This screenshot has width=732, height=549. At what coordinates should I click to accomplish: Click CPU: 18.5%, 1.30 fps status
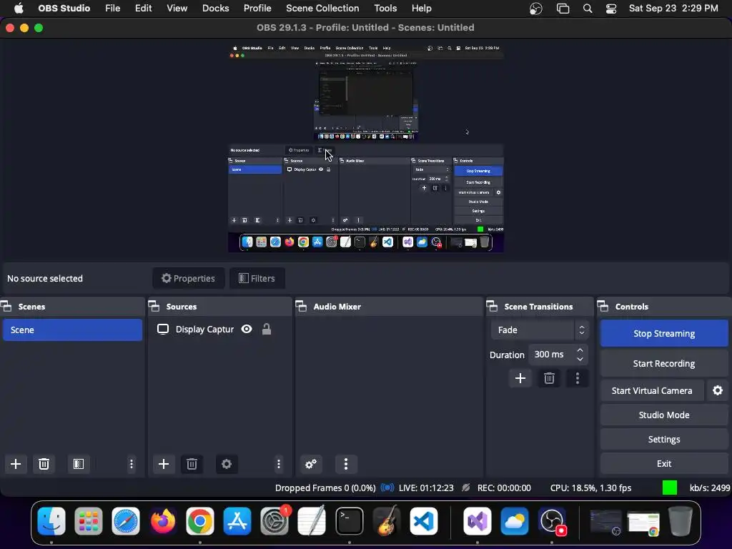click(x=590, y=488)
